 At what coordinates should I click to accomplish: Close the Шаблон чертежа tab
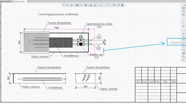pos(26,2)
